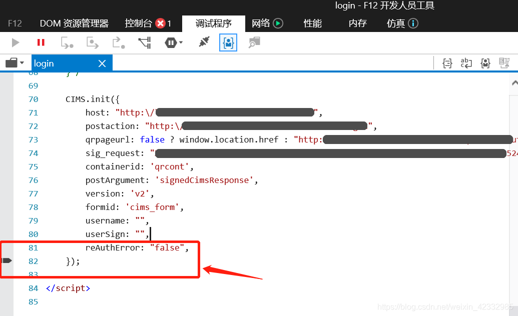Click the 'cims_form' string value
The width and height of the screenshot is (518, 316).
[x=152, y=207]
